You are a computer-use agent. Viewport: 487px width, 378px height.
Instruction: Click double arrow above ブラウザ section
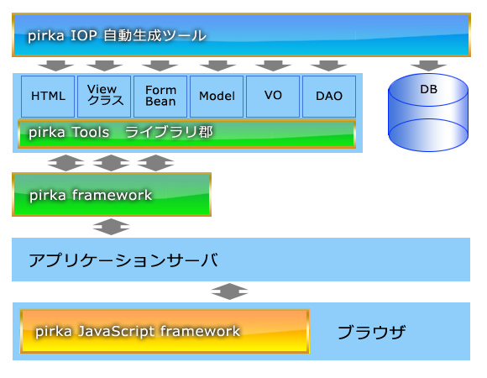[x=229, y=291]
